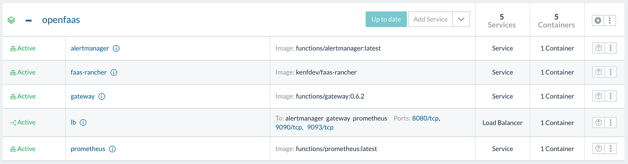Open the 8080/tcp port link

[425, 118]
